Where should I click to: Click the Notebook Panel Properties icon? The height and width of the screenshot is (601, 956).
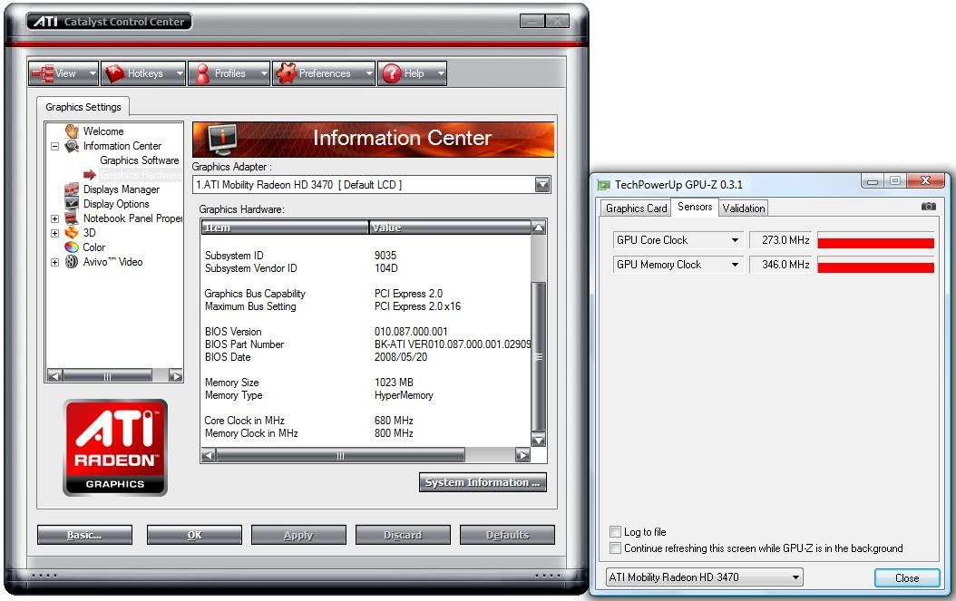(72, 218)
